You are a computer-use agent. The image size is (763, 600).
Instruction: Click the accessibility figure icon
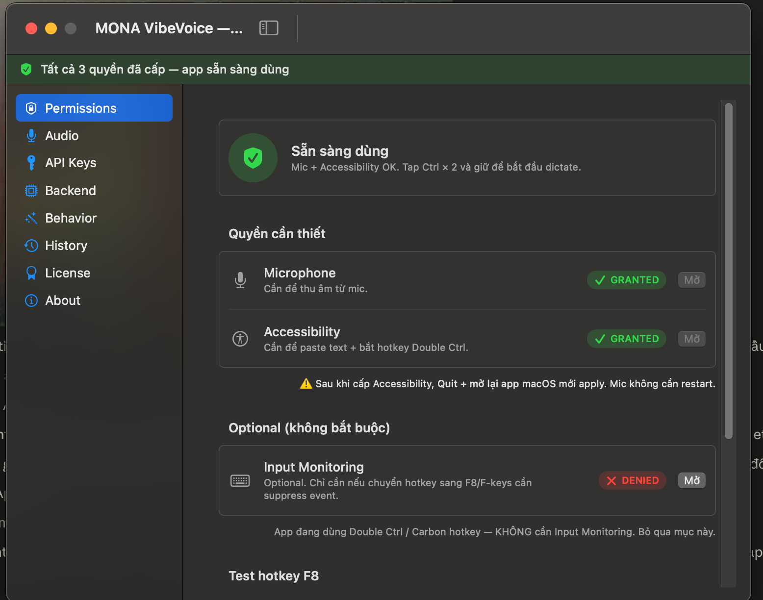(x=240, y=339)
